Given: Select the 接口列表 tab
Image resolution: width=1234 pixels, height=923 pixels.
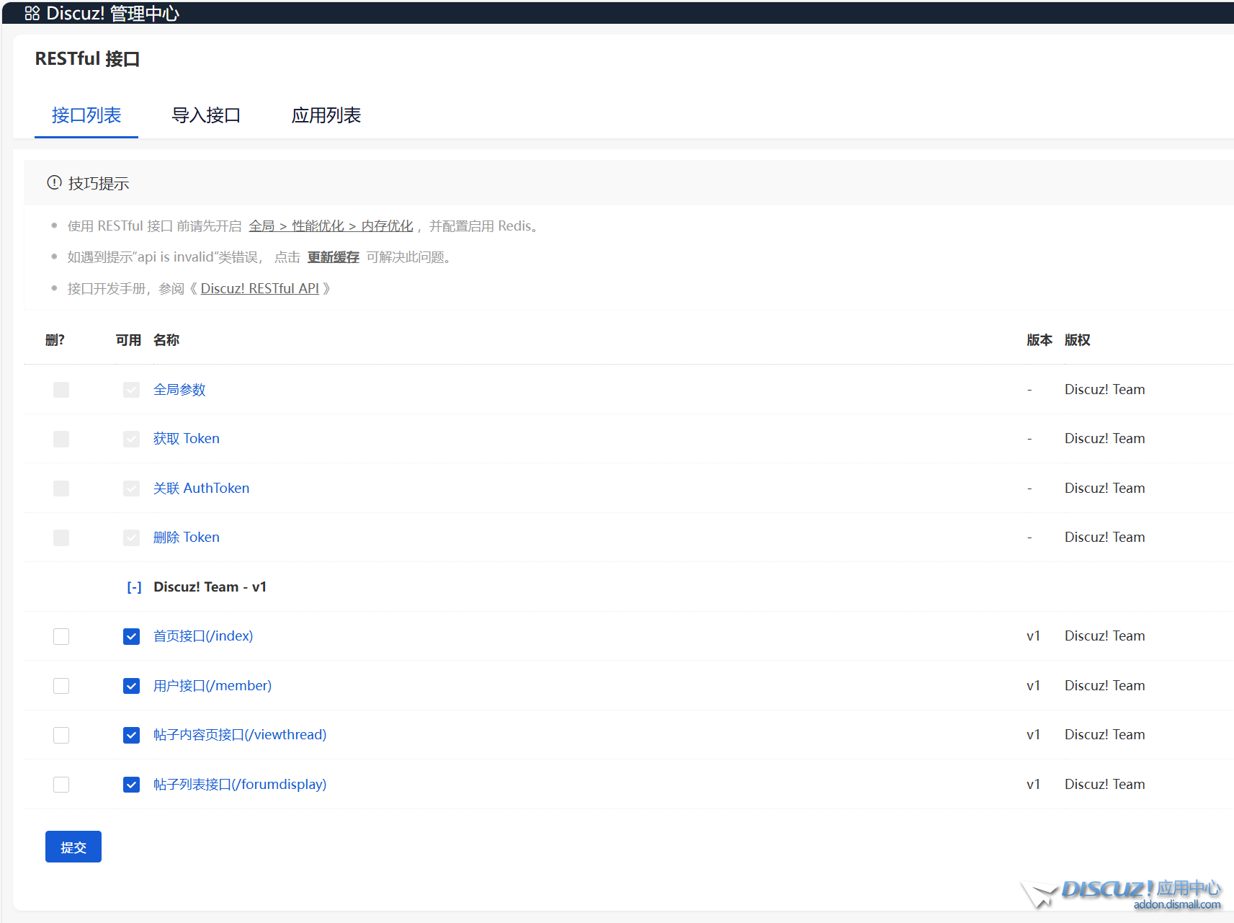Looking at the screenshot, I should 86,115.
